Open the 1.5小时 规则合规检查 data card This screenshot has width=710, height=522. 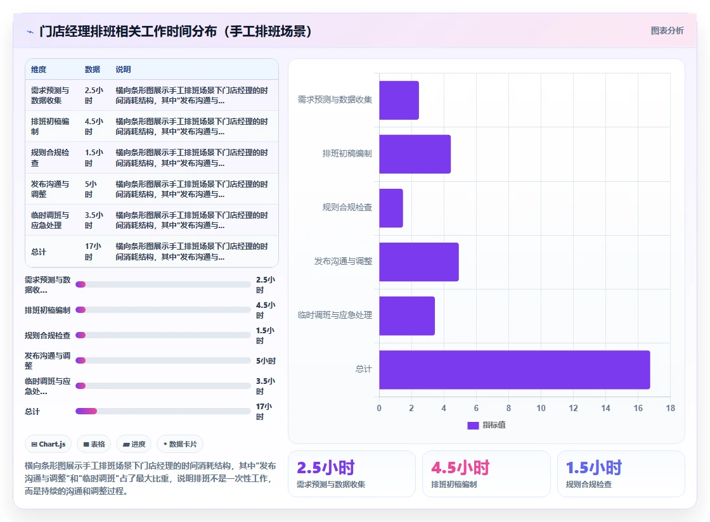[621, 474]
